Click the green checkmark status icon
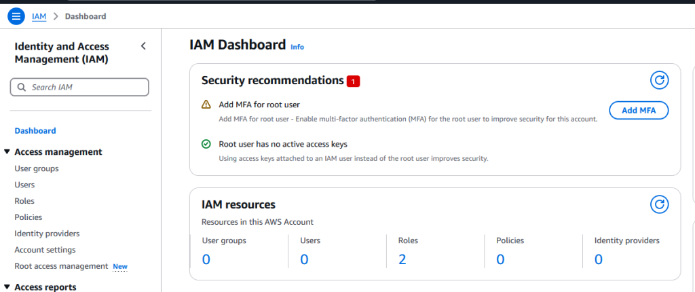 pyautogui.click(x=206, y=144)
